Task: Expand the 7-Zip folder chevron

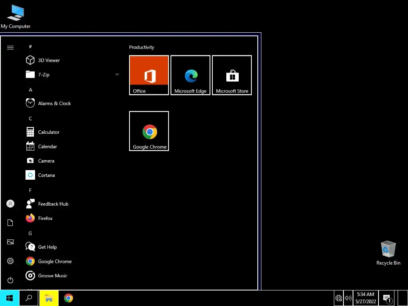Action: [117, 75]
